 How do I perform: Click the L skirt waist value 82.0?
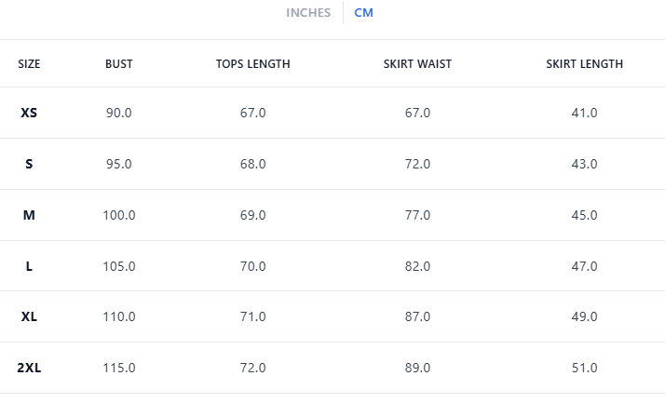point(417,266)
